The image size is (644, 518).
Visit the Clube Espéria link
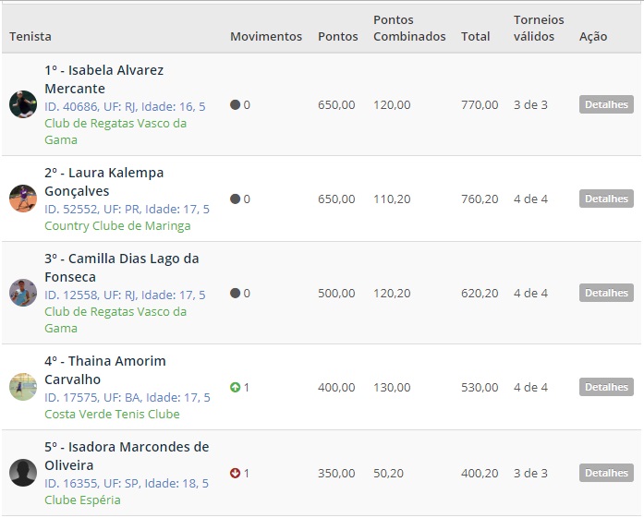(x=82, y=500)
